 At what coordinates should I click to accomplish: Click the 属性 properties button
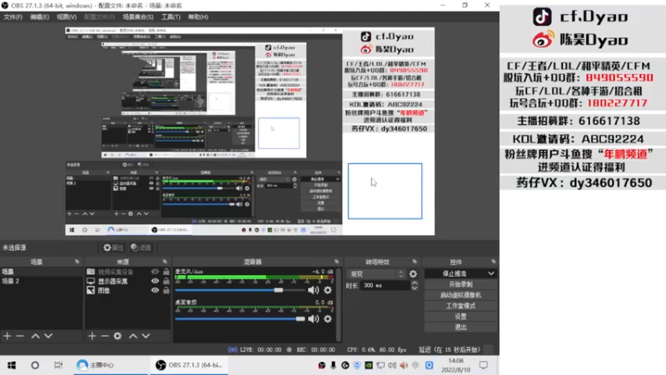tap(113, 247)
